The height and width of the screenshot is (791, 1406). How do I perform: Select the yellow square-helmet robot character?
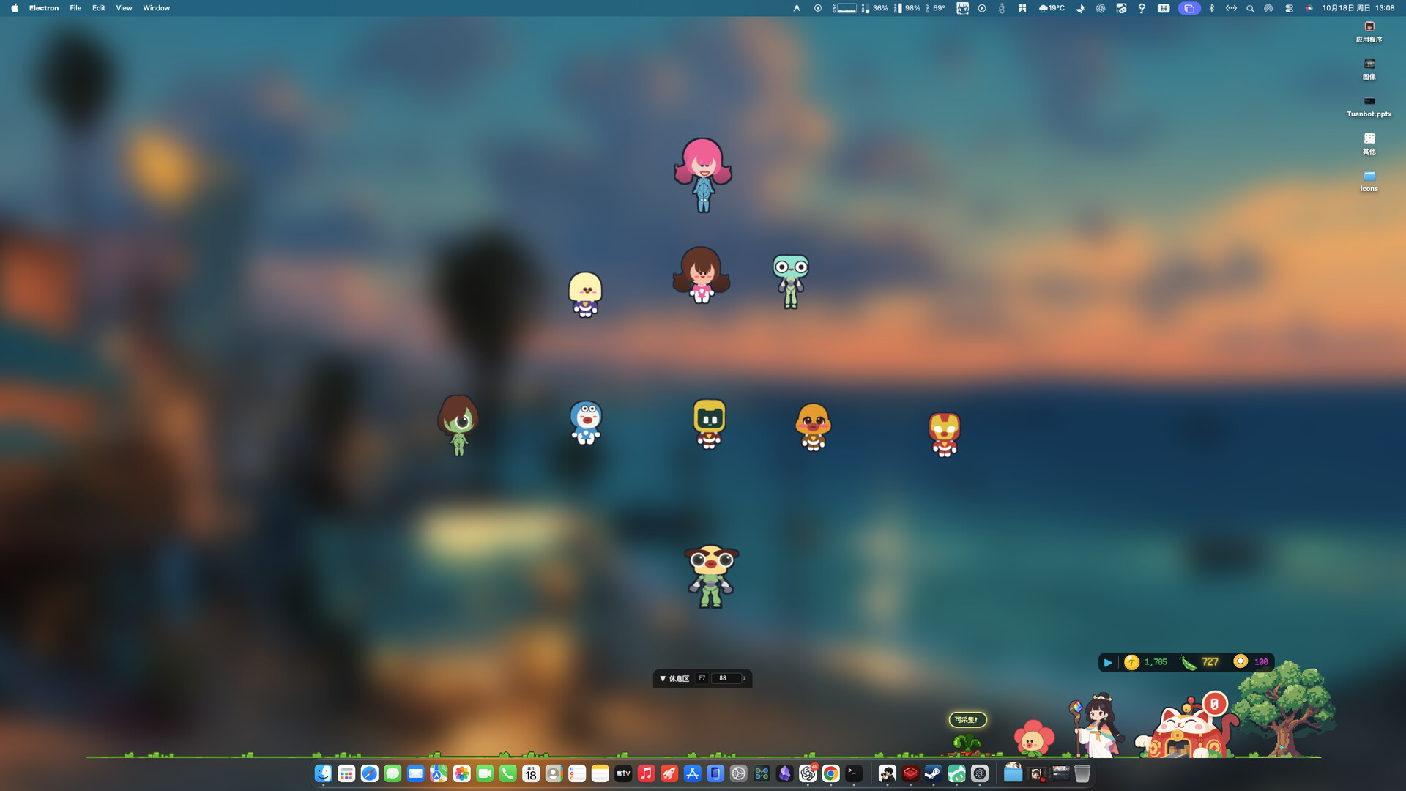709,423
